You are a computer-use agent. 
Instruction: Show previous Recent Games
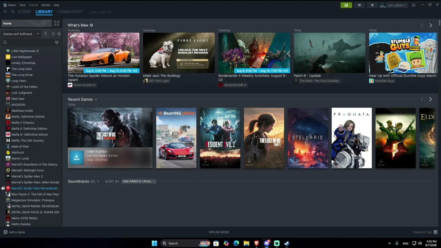point(422,100)
